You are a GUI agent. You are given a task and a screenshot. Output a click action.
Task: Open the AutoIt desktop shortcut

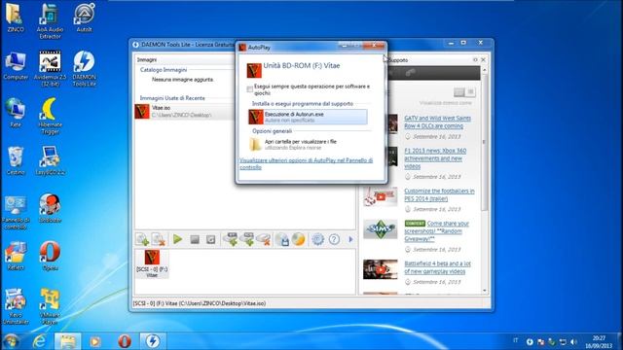85,18
